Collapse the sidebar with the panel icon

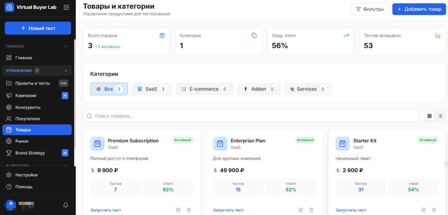coord(66,7)
